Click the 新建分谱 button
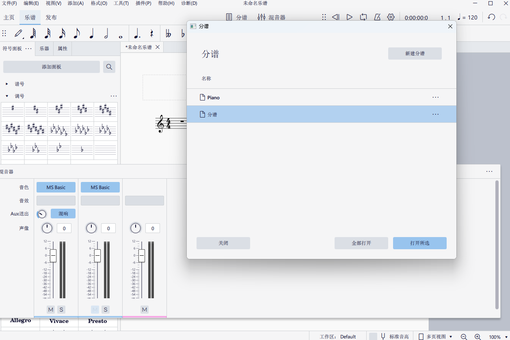Image resolution: width=510 pixels, height=340 pixels. click(415, 53)
